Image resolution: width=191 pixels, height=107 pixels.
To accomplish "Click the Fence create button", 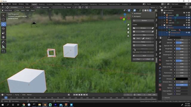I will pyautogui.click(x=142, y=42).
